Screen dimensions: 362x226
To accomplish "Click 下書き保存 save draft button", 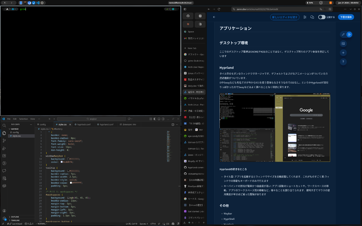I will coord(346,17).
